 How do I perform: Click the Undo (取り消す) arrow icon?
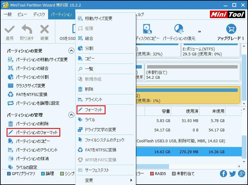[27, 29]
